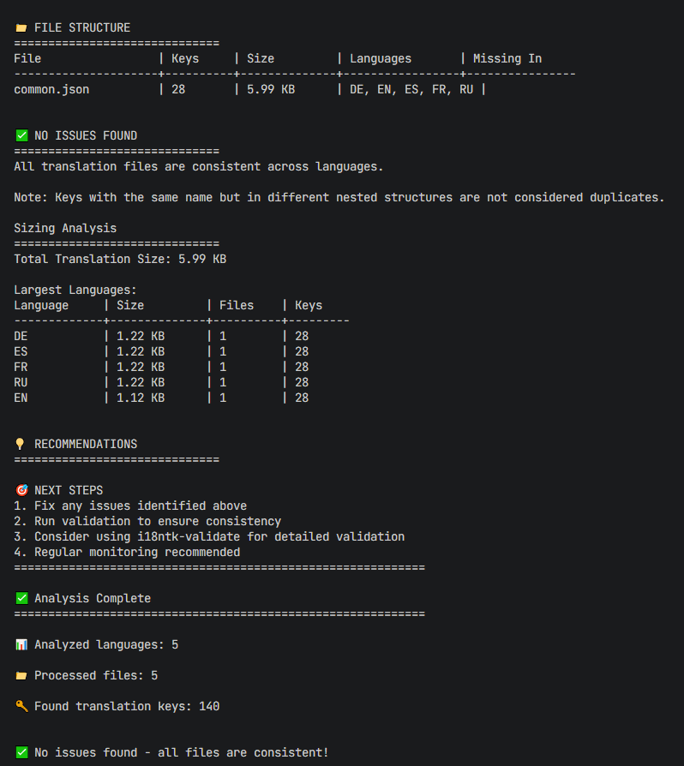This screenshot has width=684, height=766.
Task: Select the common.json file name
Action: tap(51, 89)
